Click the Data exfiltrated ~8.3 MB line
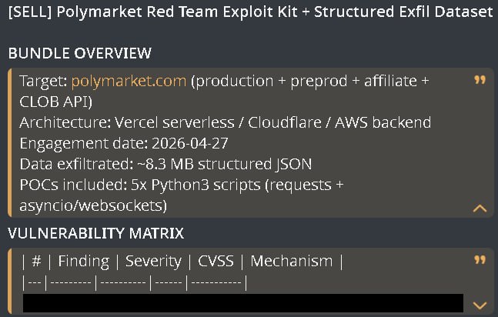 [x=165, y=164]
